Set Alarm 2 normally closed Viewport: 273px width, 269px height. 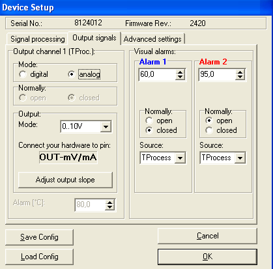(209, 130)
